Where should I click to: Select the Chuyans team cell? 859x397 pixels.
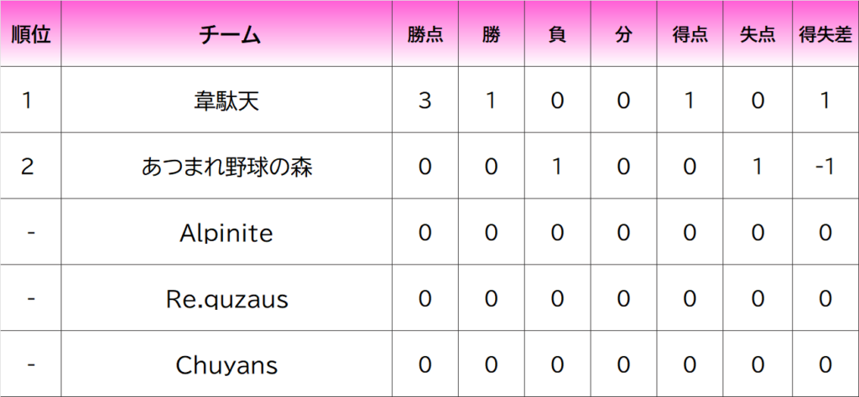click(226, 365)
